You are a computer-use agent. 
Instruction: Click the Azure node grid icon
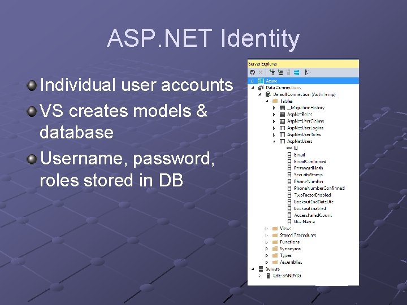[261, 81]
